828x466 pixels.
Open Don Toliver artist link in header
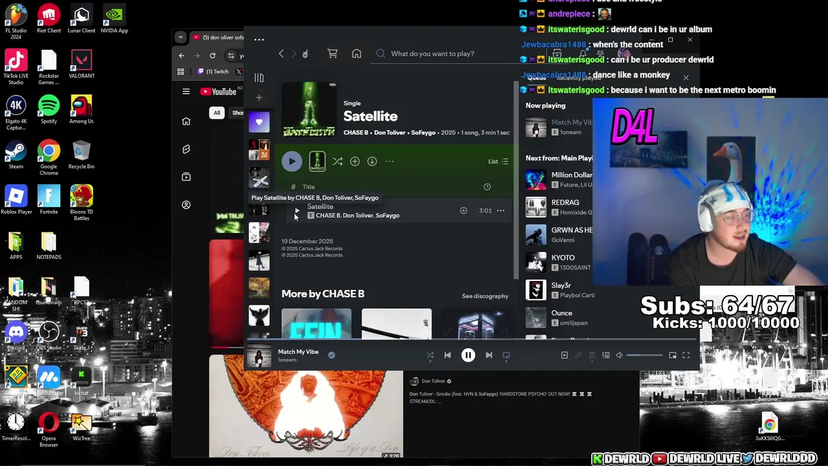389,133
